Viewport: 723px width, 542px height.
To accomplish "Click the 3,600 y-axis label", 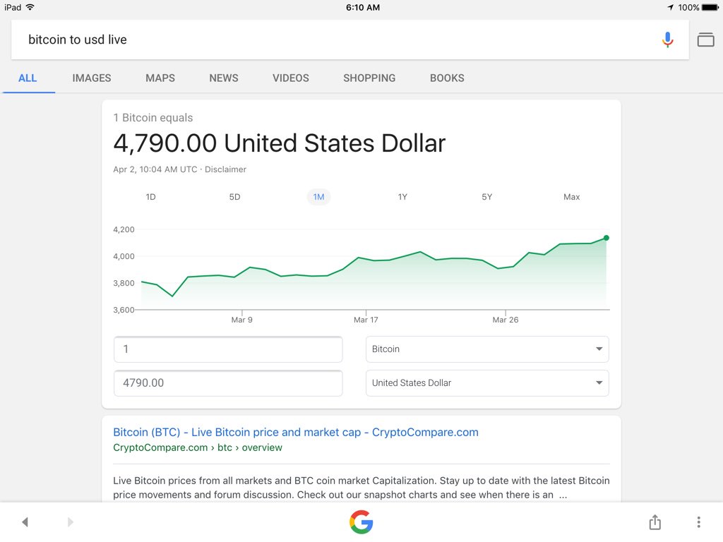I will 124,310.
